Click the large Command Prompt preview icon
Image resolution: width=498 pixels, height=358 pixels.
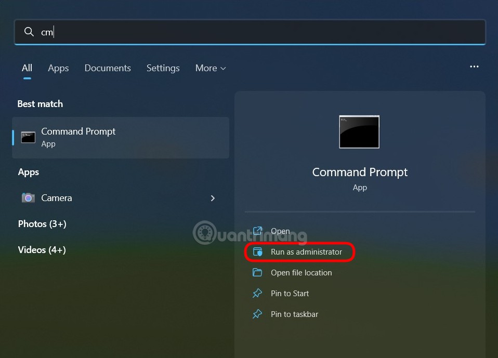tap(359, 131)
